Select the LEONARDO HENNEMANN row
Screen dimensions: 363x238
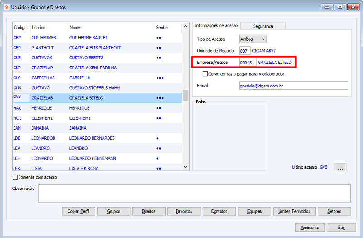[98, 158]
